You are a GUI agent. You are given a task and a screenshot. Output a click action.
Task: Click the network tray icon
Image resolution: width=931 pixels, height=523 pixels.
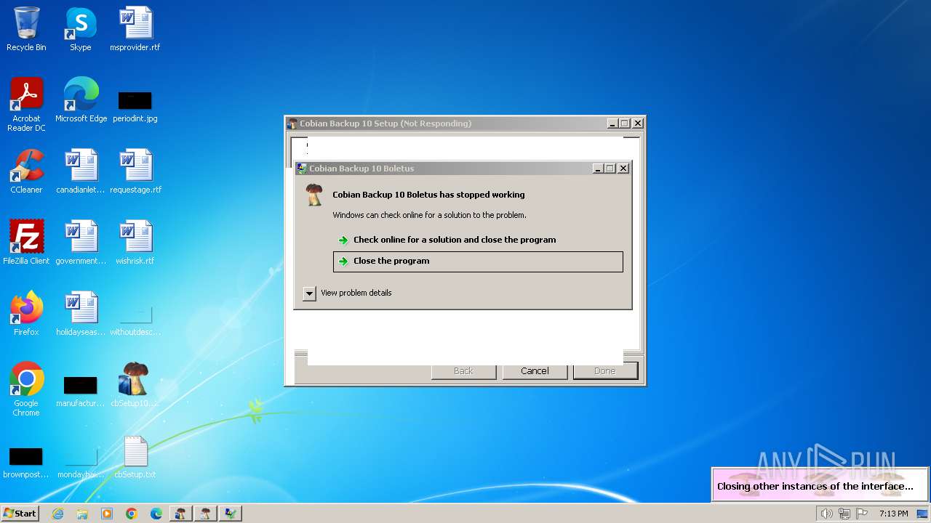[x=844, y=514]
